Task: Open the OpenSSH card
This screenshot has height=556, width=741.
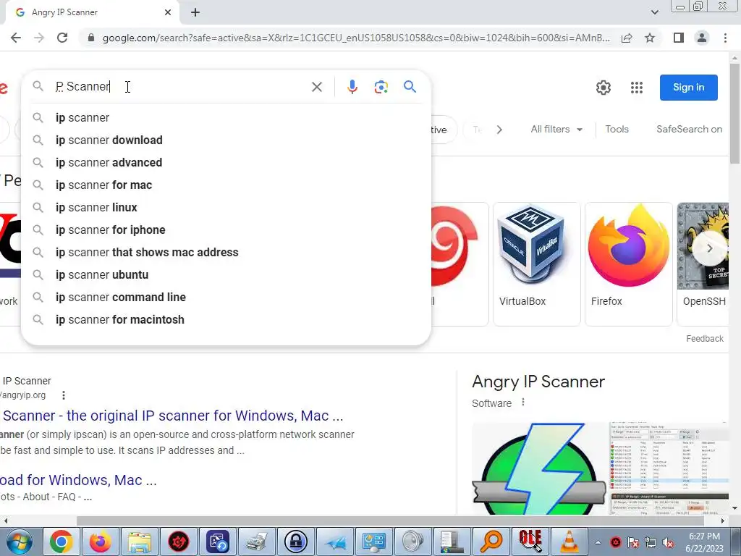Action: click(703, 264)
